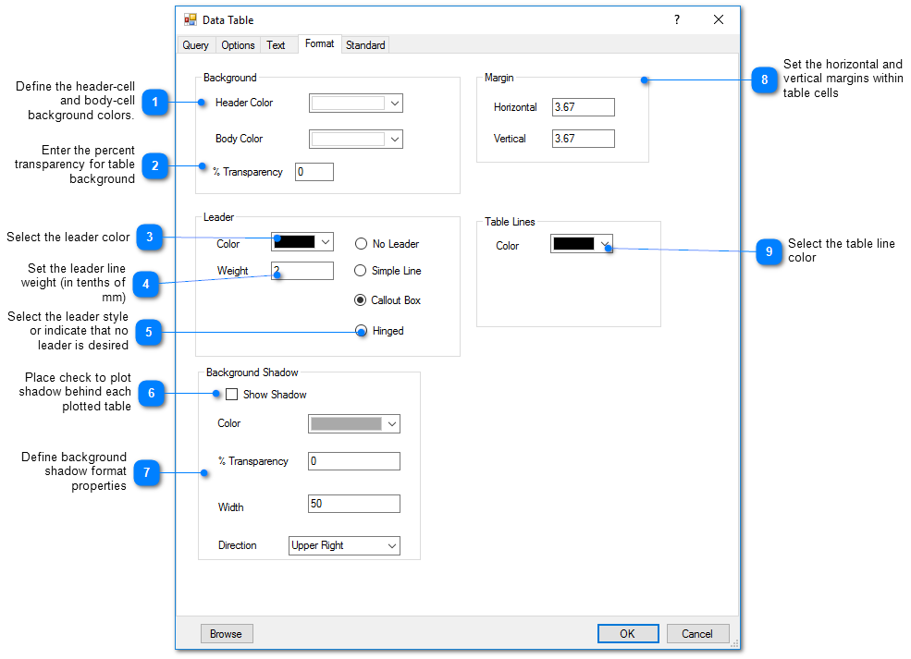Viewport: 911px width, 659px height.
Task: Switch to the Standard tab
Action: click(x=365, y=44)
